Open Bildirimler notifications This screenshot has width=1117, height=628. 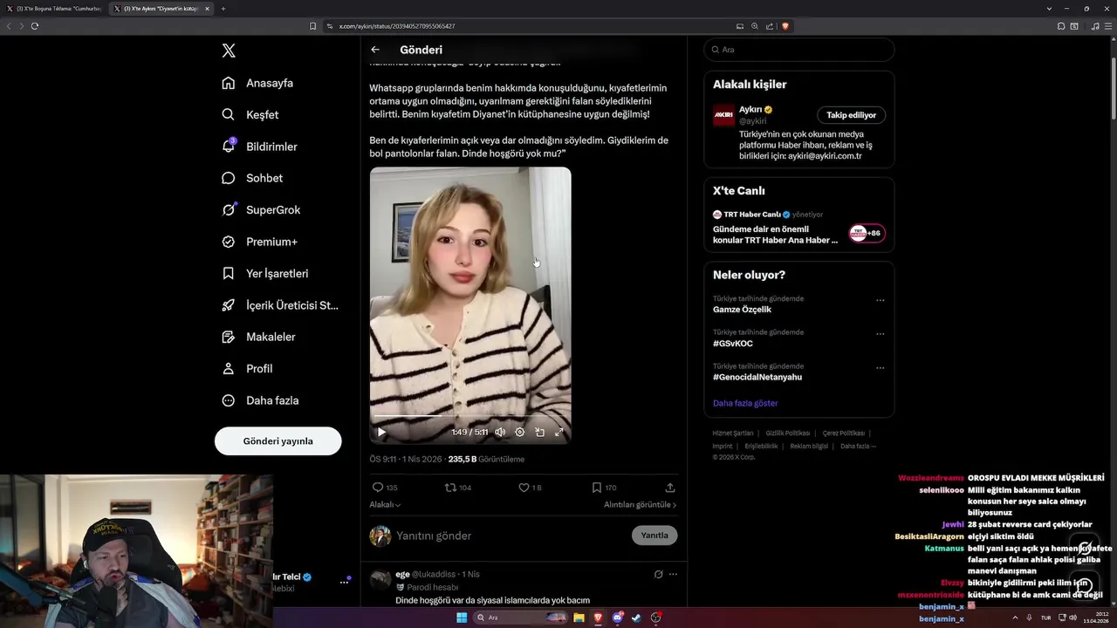point(259,147)
